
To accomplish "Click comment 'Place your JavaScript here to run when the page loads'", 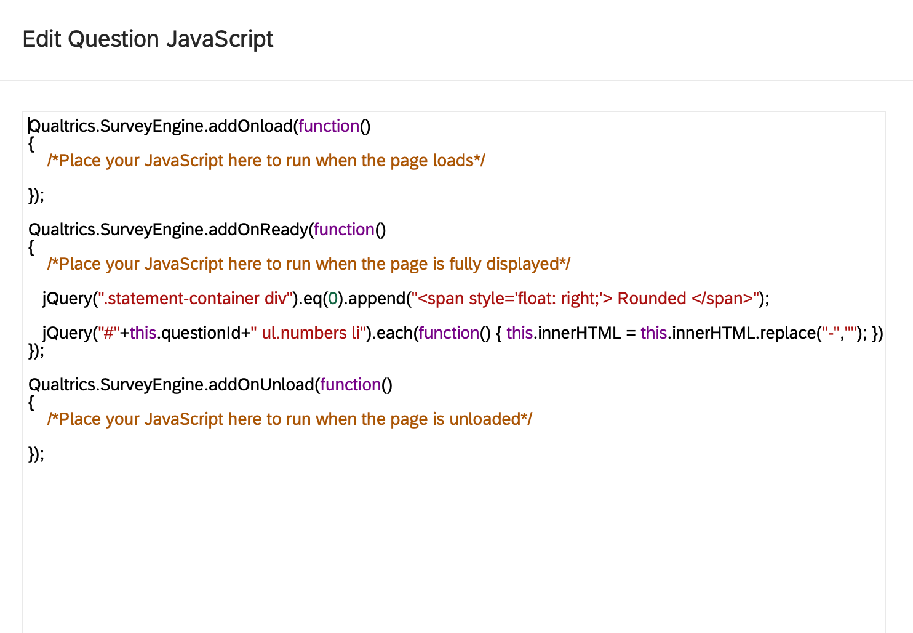I will pos(266,161).
